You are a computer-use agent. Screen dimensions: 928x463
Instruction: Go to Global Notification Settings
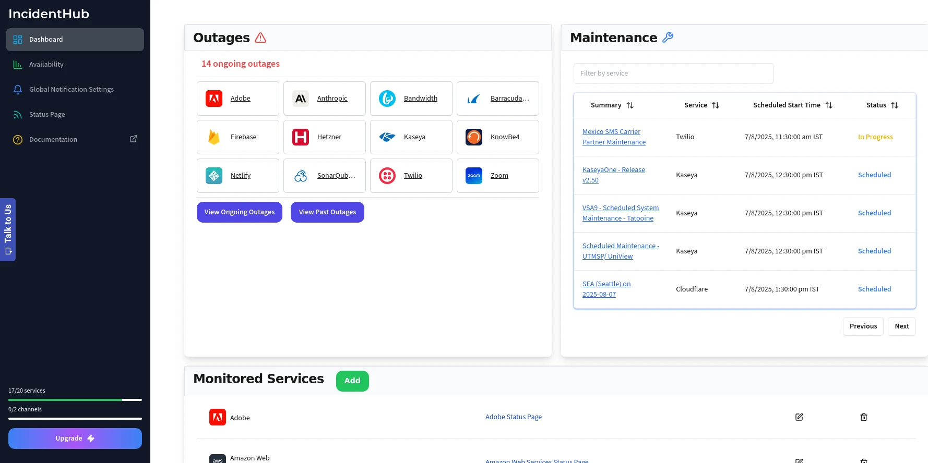point(71,90)
